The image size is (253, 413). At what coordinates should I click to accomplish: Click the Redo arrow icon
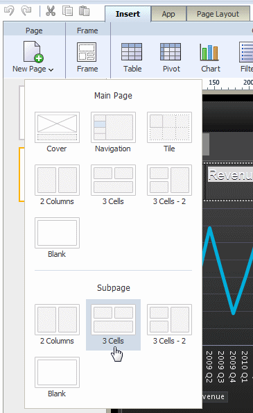26,11
